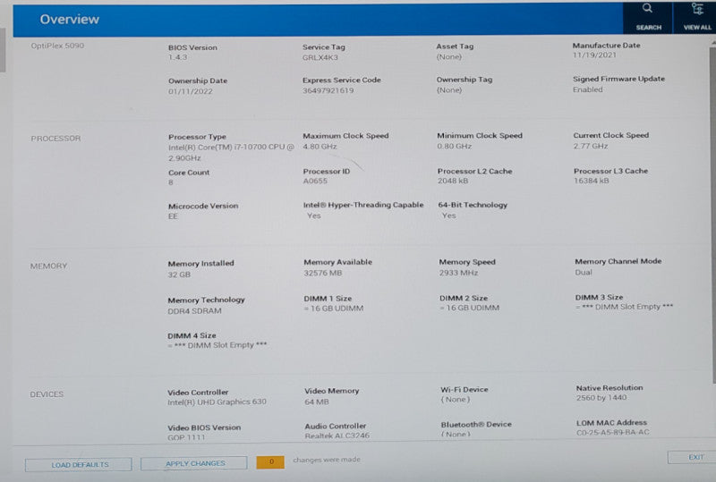This screenshot has width=716, height=482.
Task: Select Current Clock Speed 2.77 GHz
Action: (x=591, y=146)
